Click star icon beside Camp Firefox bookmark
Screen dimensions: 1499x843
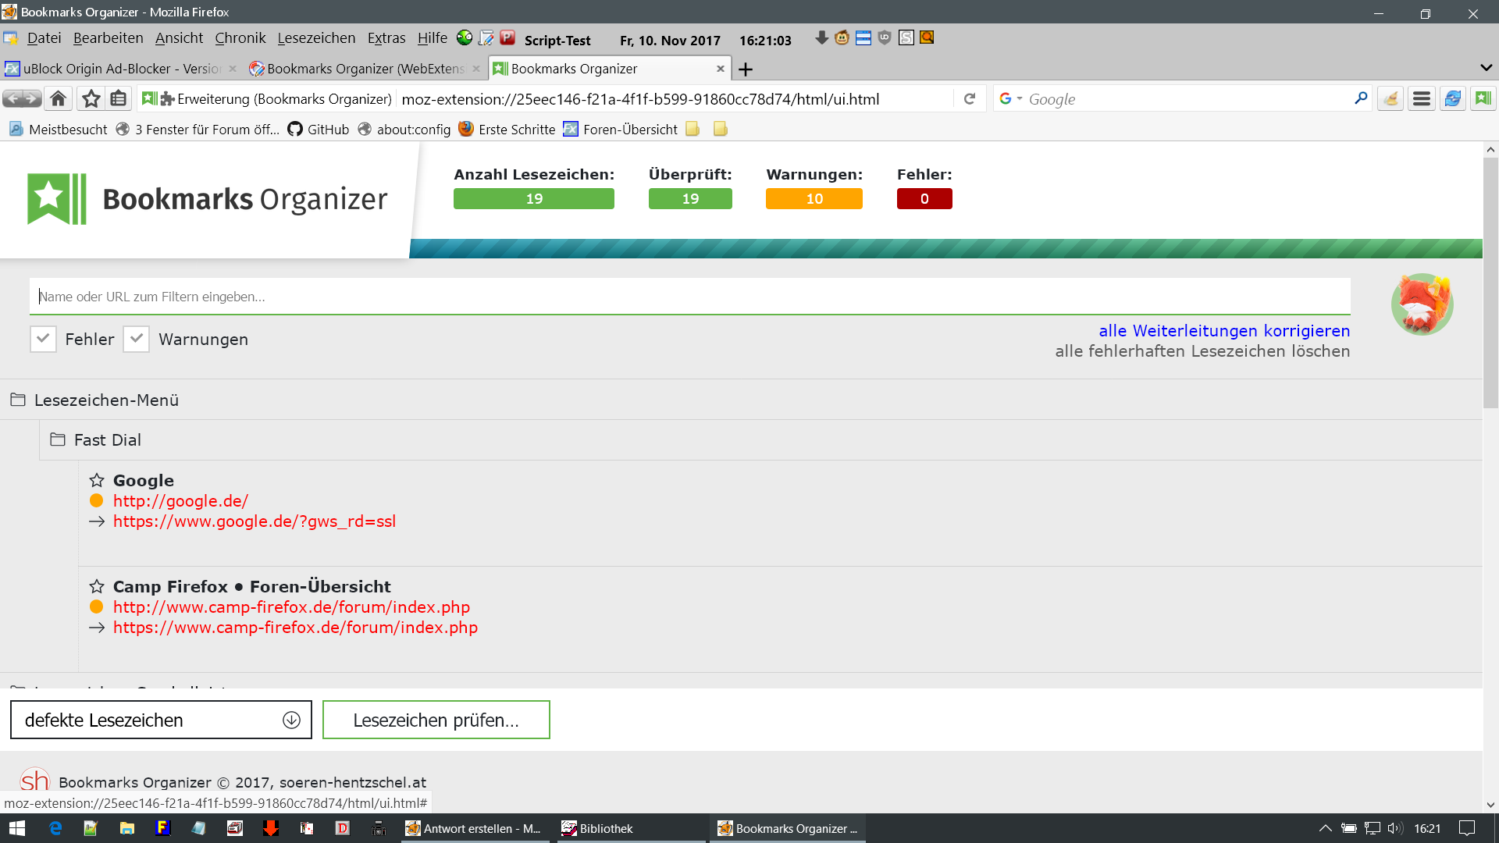(x=97, y=587)
